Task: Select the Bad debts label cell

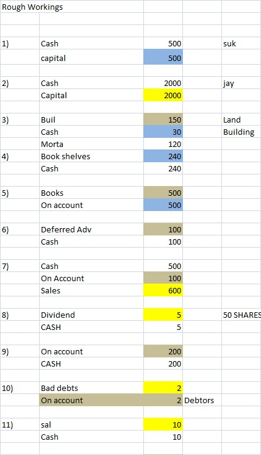Action: 91,388
